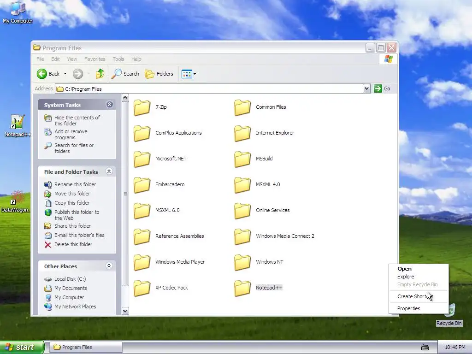The height and width of the screenshot is (354, 472).
Task: Click Share this folder
Action: coord(72,226)
